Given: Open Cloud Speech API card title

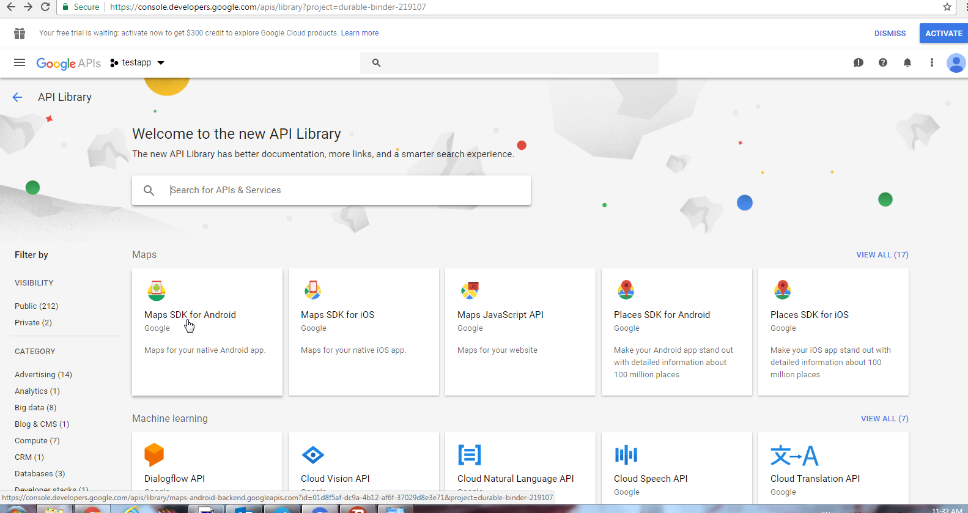Looking at the screenshot, I should point(651,479).
